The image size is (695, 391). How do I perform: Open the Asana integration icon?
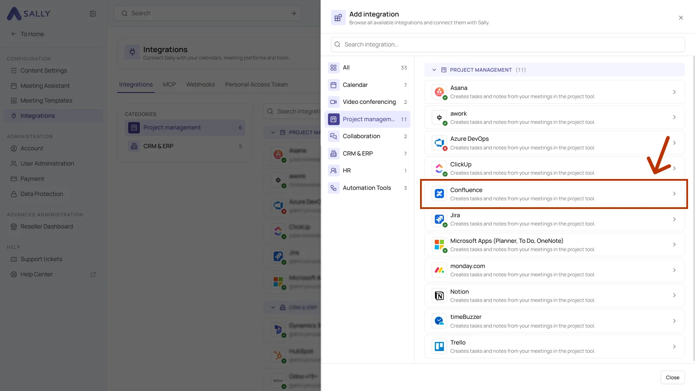click(x=439, y=92)
